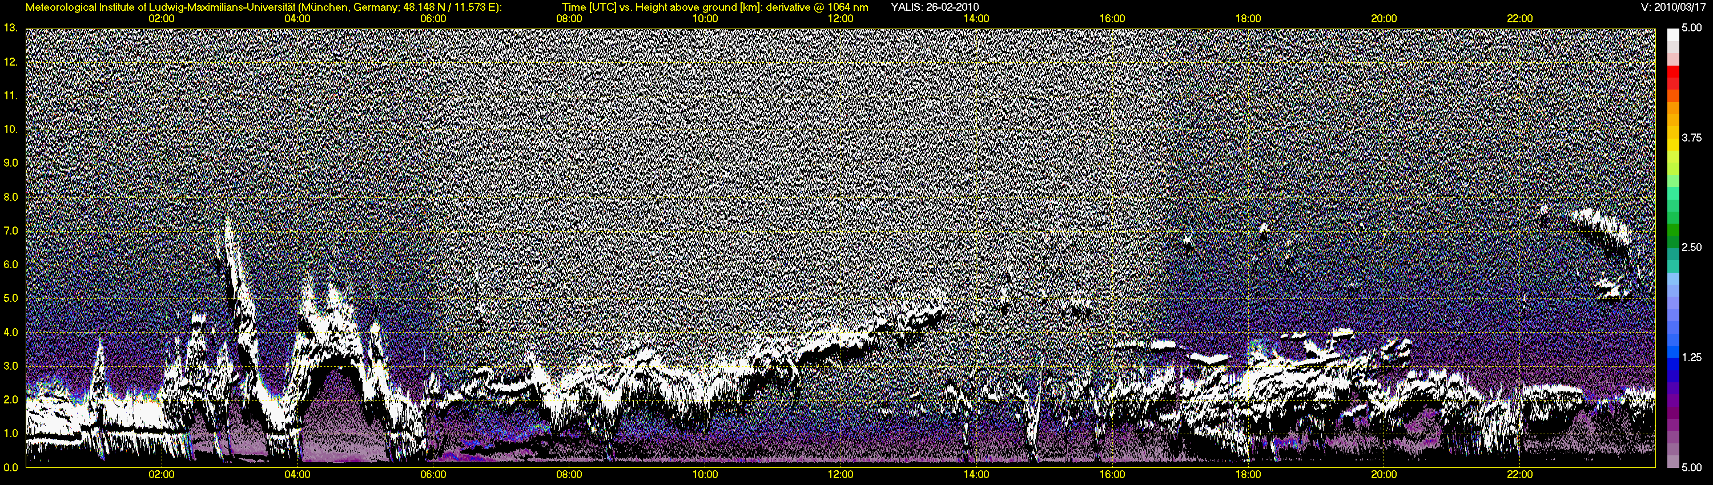The height and width of the screenshot is (485, 1713).
Task: Click the 06:00 label on top axis
Action: [433, 19]
